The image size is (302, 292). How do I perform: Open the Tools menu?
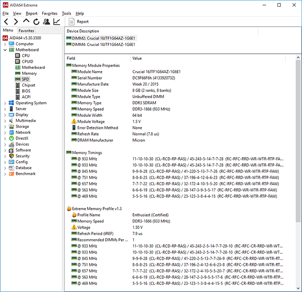pyautogui.click(x=66, y=14)
